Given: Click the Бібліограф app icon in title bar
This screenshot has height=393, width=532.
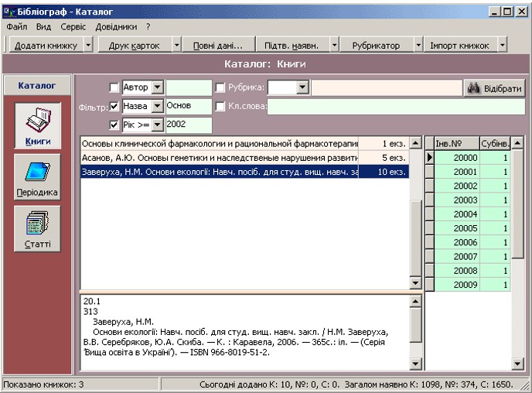Looking at the screenshot, I should (x=9, y=12).
